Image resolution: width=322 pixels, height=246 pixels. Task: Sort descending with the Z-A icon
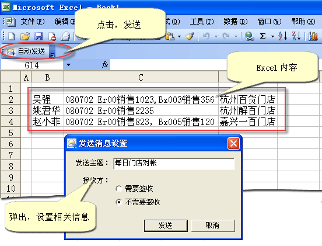[296, 36]
